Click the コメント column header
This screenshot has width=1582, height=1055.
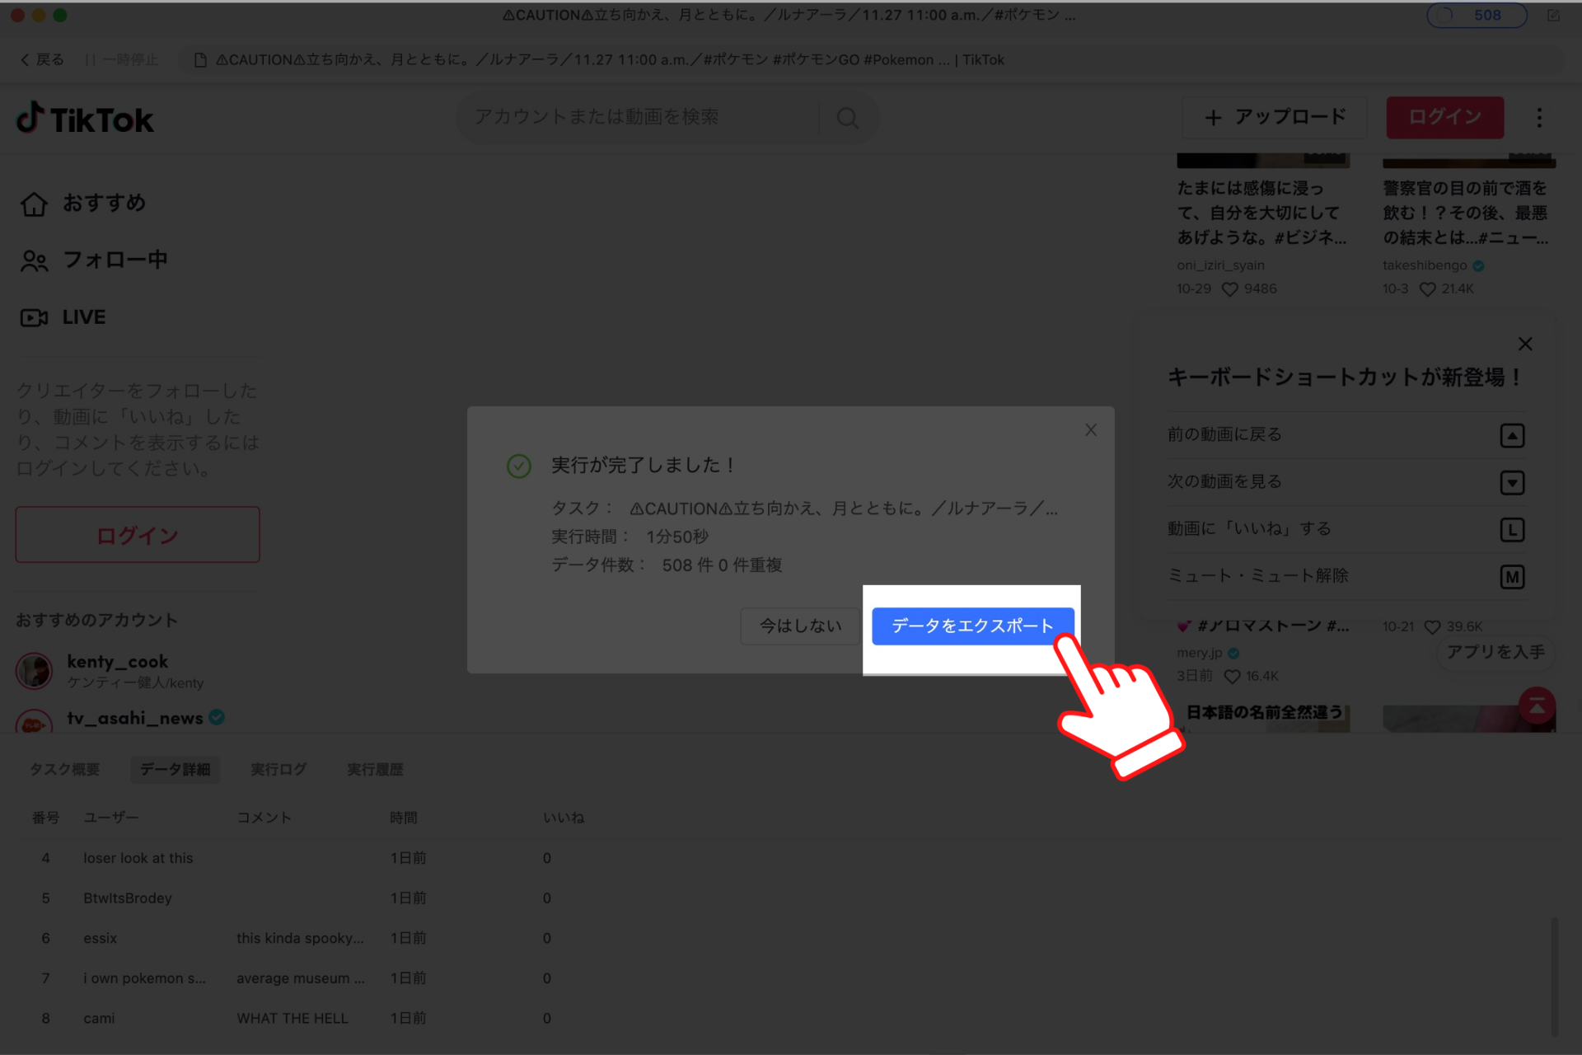[x=264, y=818]
